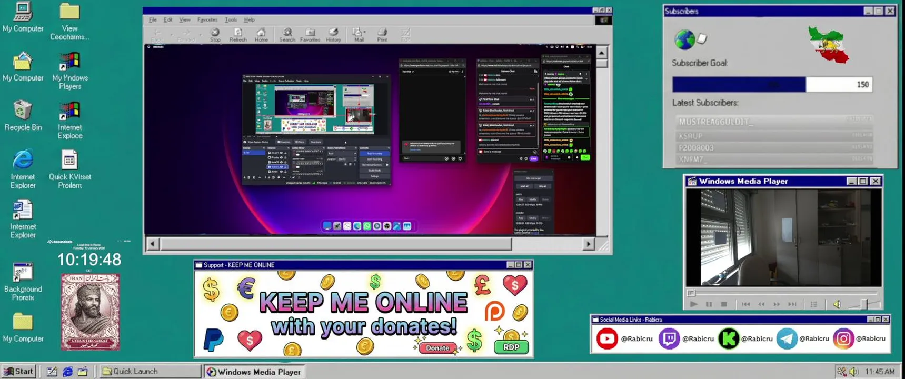Go to Home in the browser toolbar
Viewport: 905px width, 379px height.
261,35
